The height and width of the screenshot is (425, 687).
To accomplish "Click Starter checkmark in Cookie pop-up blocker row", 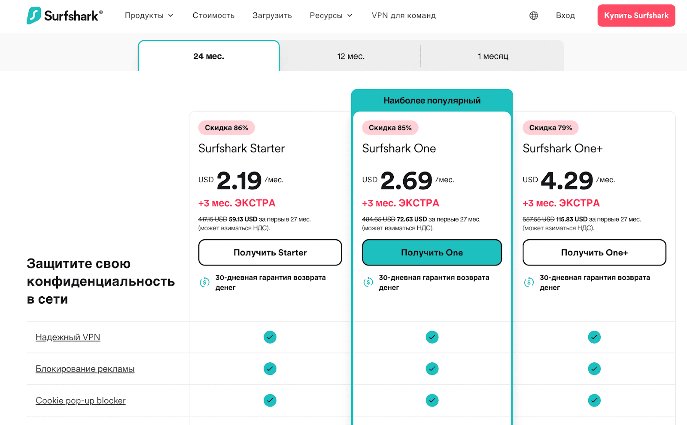I will pos(270,401).
